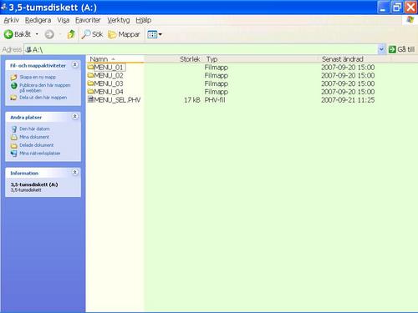Sort by the Namn column header

(115, 59)
